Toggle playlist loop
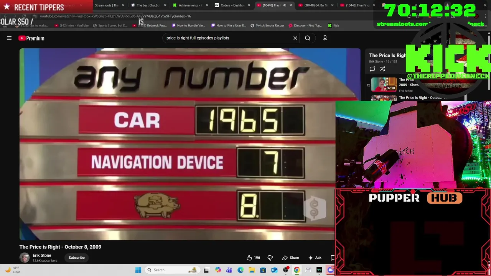The height and width of the screenshot is (276, 491). tap(372, 69)
